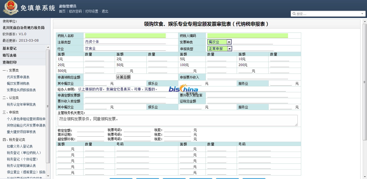Click the 20元 quantity input
The width and height of the screenshot is (367, 179).
[95, 65]
